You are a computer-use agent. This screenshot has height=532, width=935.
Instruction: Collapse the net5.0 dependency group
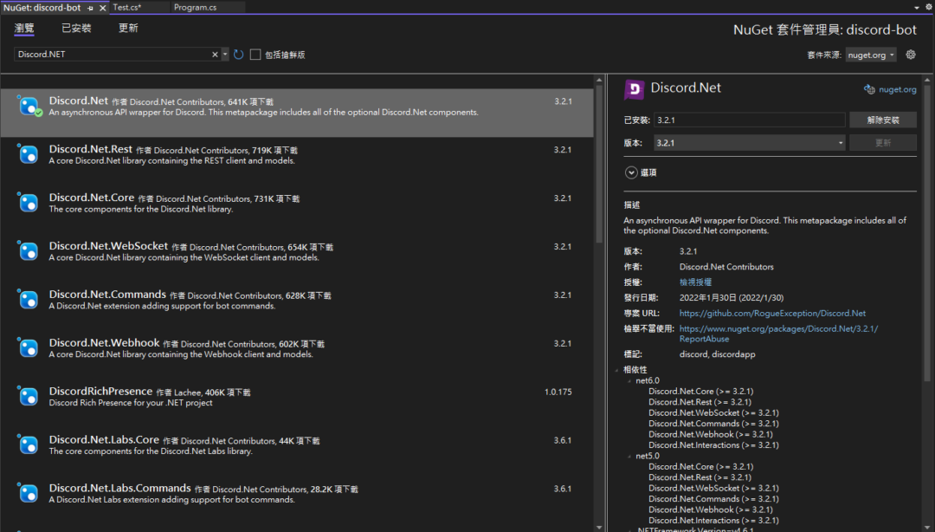click(x=629, y=456)
